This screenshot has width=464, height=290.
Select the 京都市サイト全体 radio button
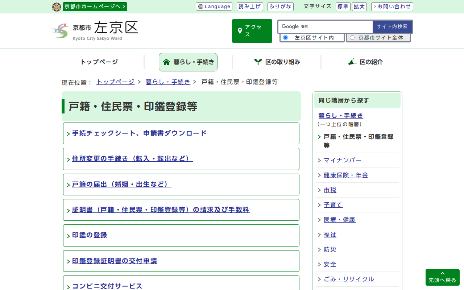point(352,38)
